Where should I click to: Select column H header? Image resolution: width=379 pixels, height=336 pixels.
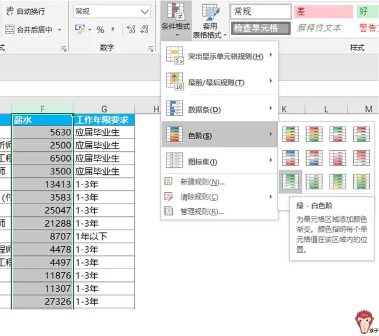pos(148,109)
